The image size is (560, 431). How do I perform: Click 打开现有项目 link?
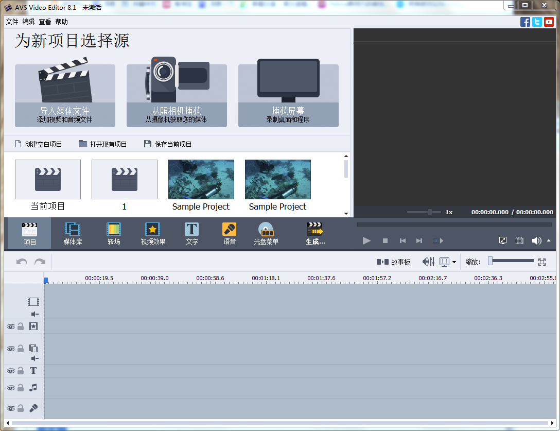(x=103, y=144)
